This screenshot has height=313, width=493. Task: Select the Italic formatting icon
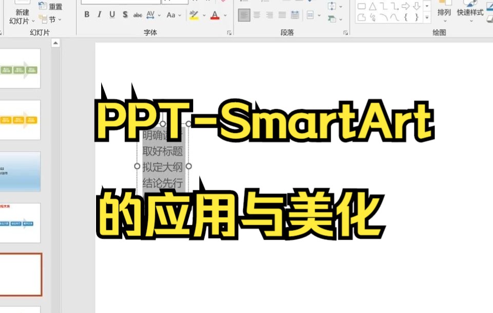pos(99,15)
